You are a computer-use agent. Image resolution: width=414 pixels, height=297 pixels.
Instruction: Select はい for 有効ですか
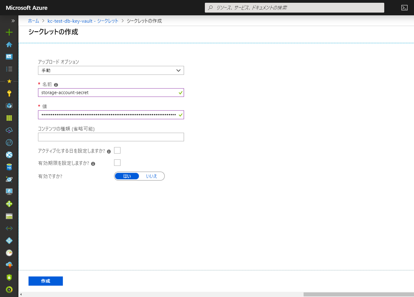pyautogui.click(x=127, y=176)
